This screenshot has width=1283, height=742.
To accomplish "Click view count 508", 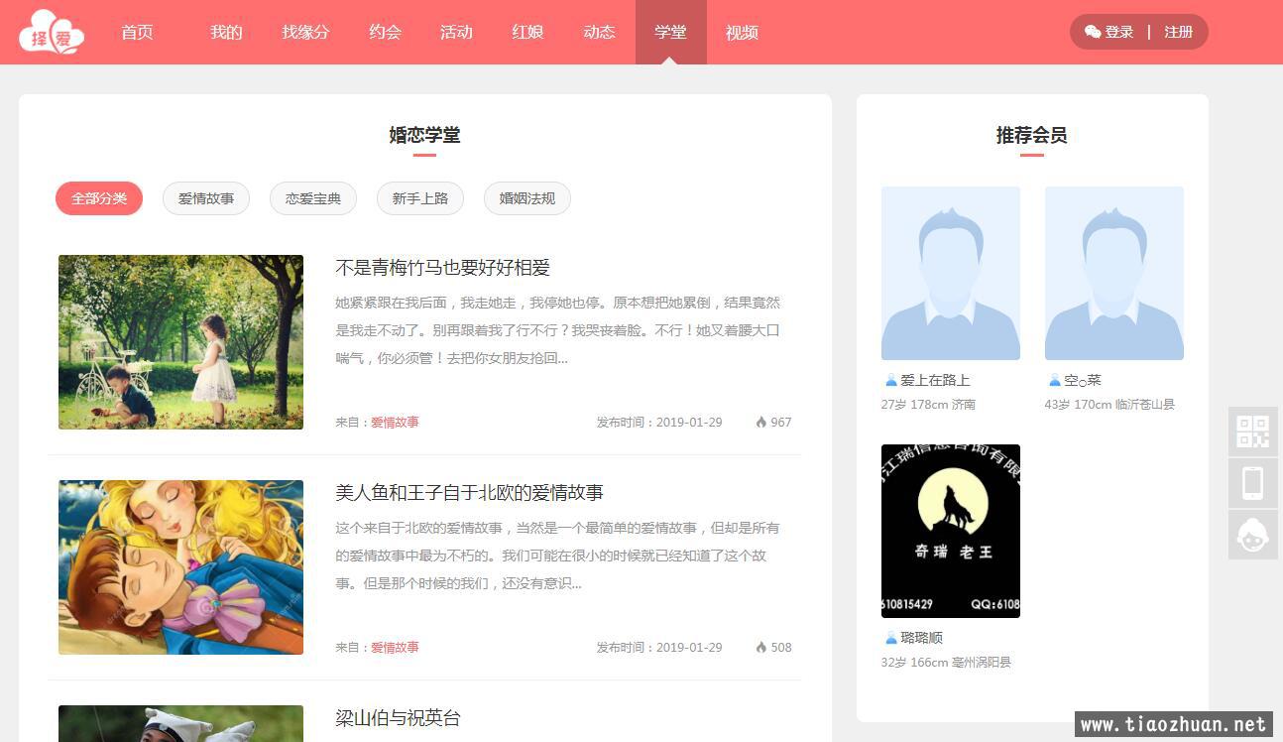I will point(781,647).
